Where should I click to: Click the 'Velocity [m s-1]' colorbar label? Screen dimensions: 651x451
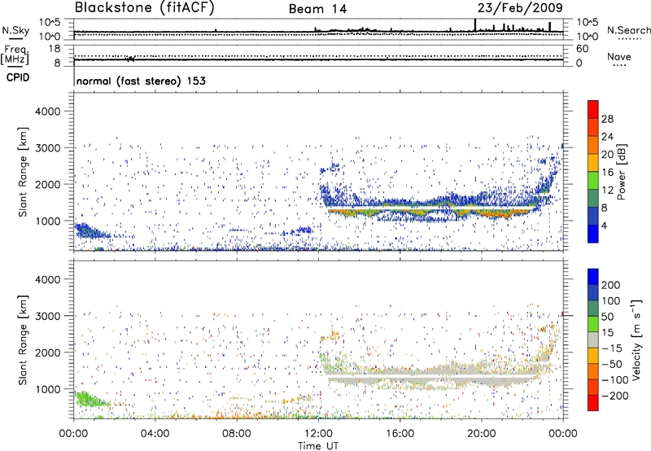tap(636, 339)
